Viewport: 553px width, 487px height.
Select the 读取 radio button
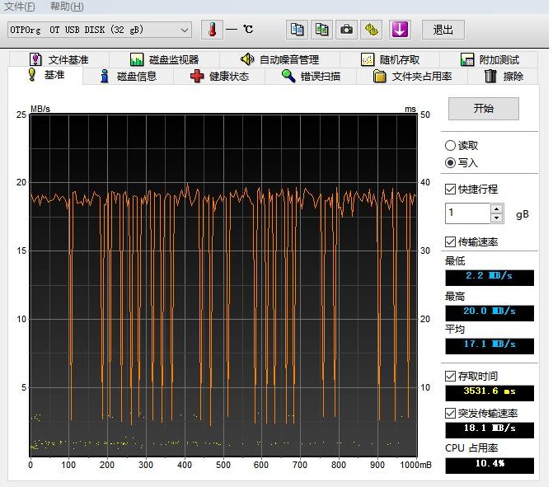point(450,145)
